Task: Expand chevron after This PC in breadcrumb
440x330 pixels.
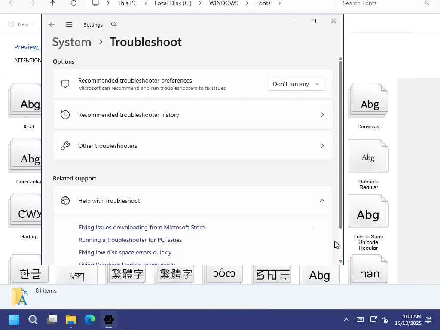Action: coord(146,3)
